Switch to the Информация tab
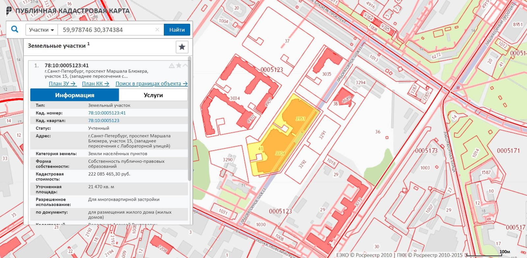Image resolution: width=527 pixels, height=258 pixels. [74, 95]
